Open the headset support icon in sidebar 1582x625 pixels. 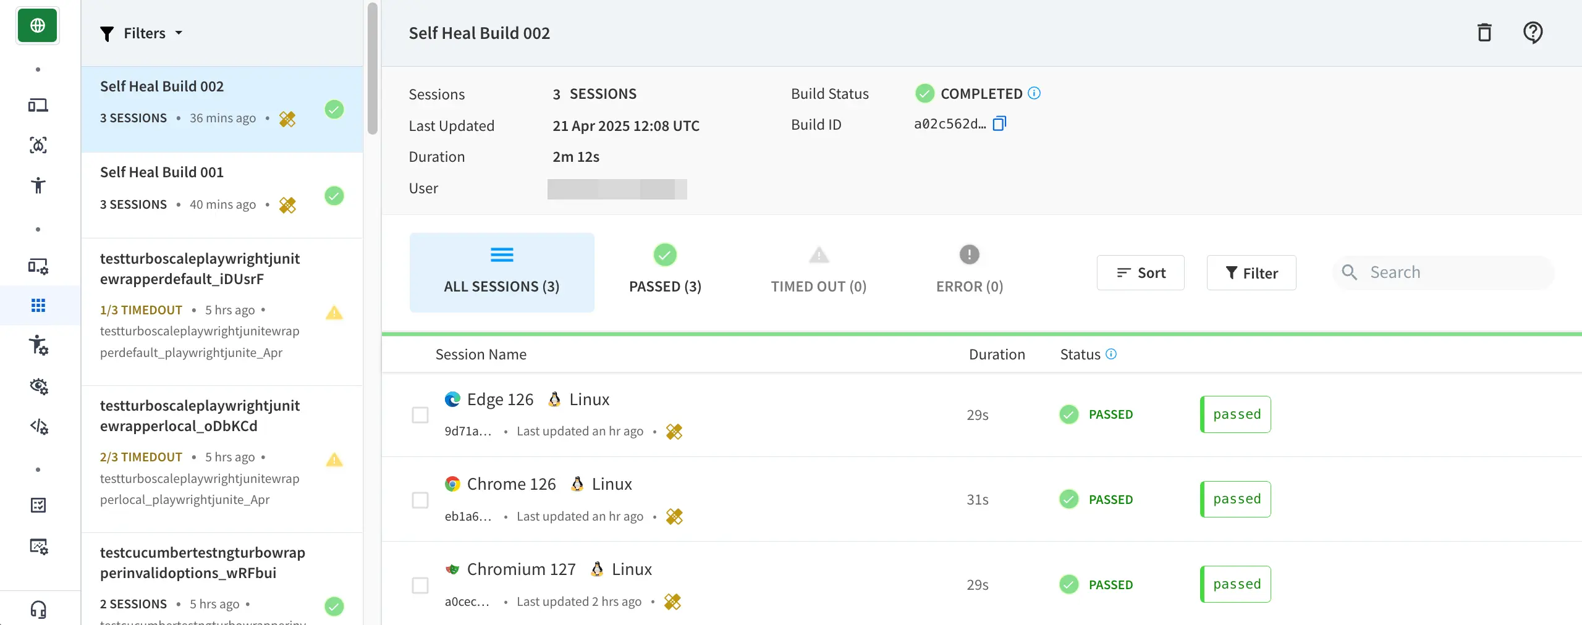[38, 610]
